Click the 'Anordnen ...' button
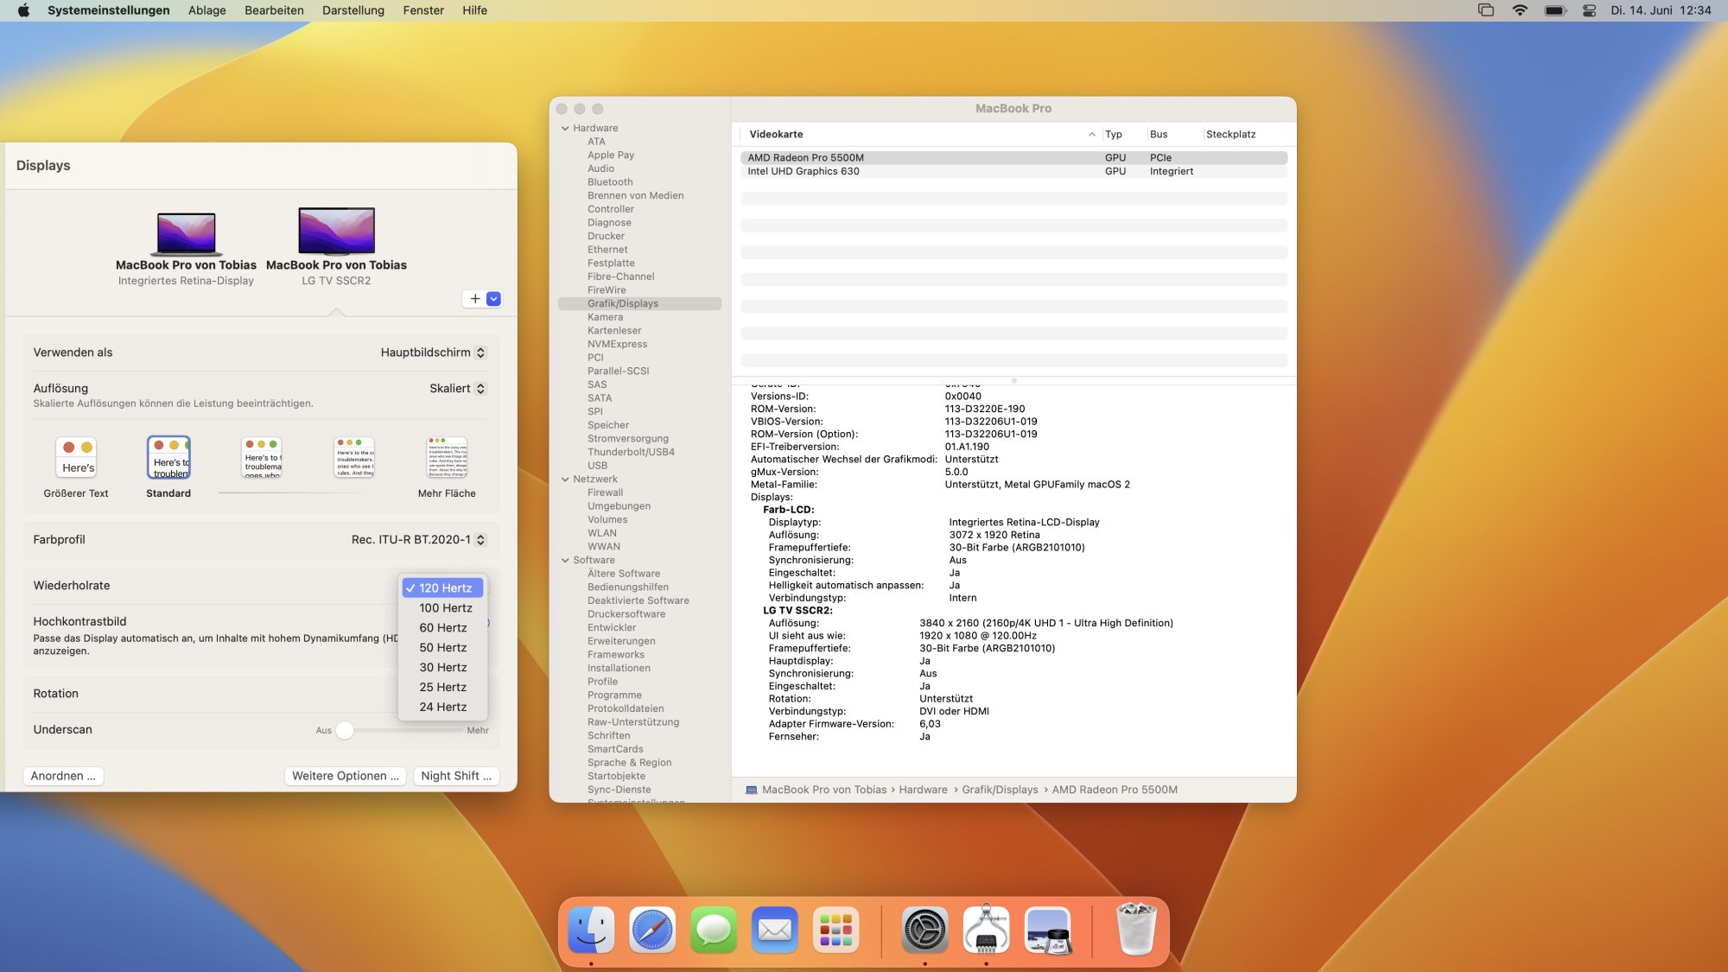This screenshot has width=1728, height=972. pyautogui.click(x=63, y=776)
